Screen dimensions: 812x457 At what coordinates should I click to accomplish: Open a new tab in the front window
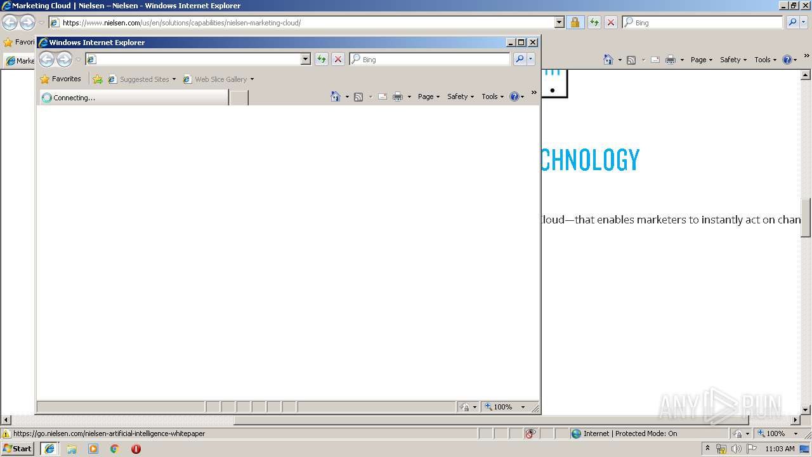(239, 98)
